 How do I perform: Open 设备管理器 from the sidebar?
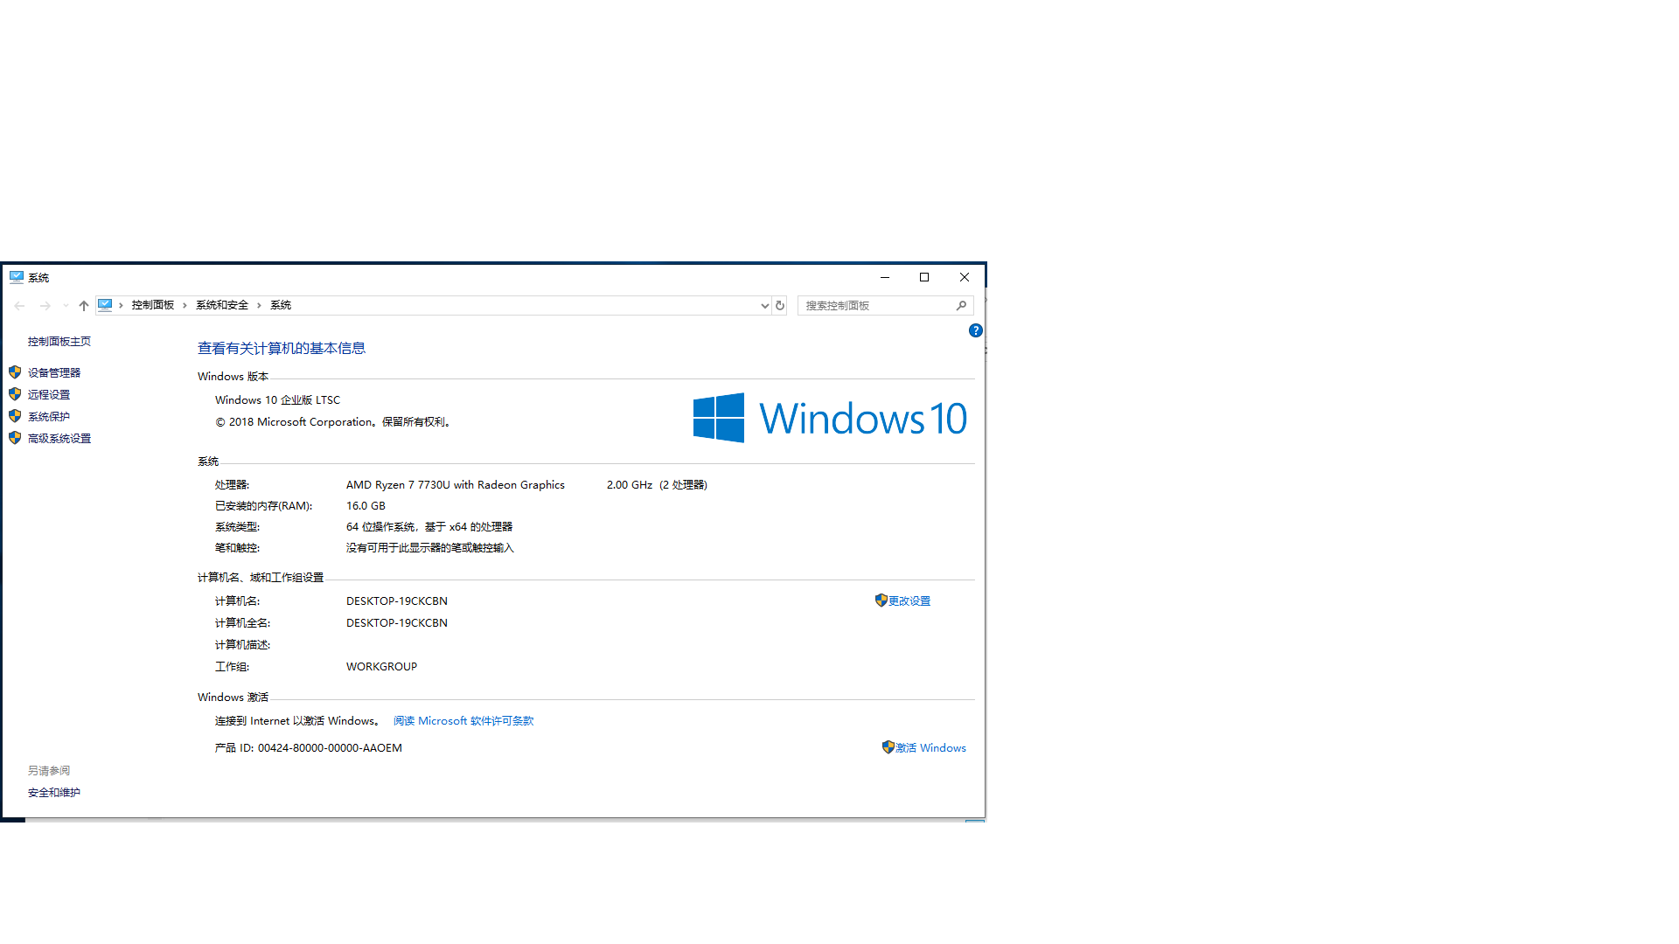(x=54, y=372)
